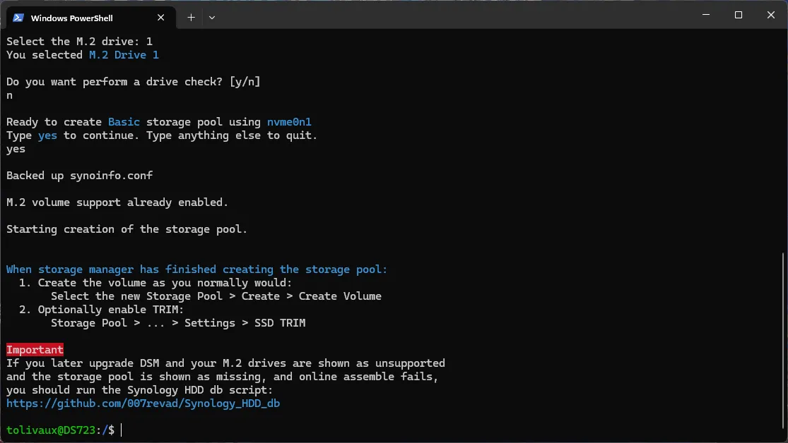Click the blue M.2 Drive 1 text

[124, 55]
